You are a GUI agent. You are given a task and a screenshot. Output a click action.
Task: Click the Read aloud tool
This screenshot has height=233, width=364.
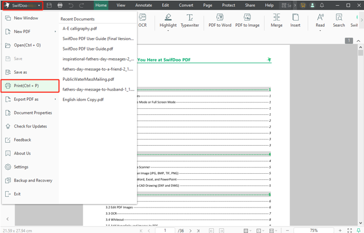320,21
